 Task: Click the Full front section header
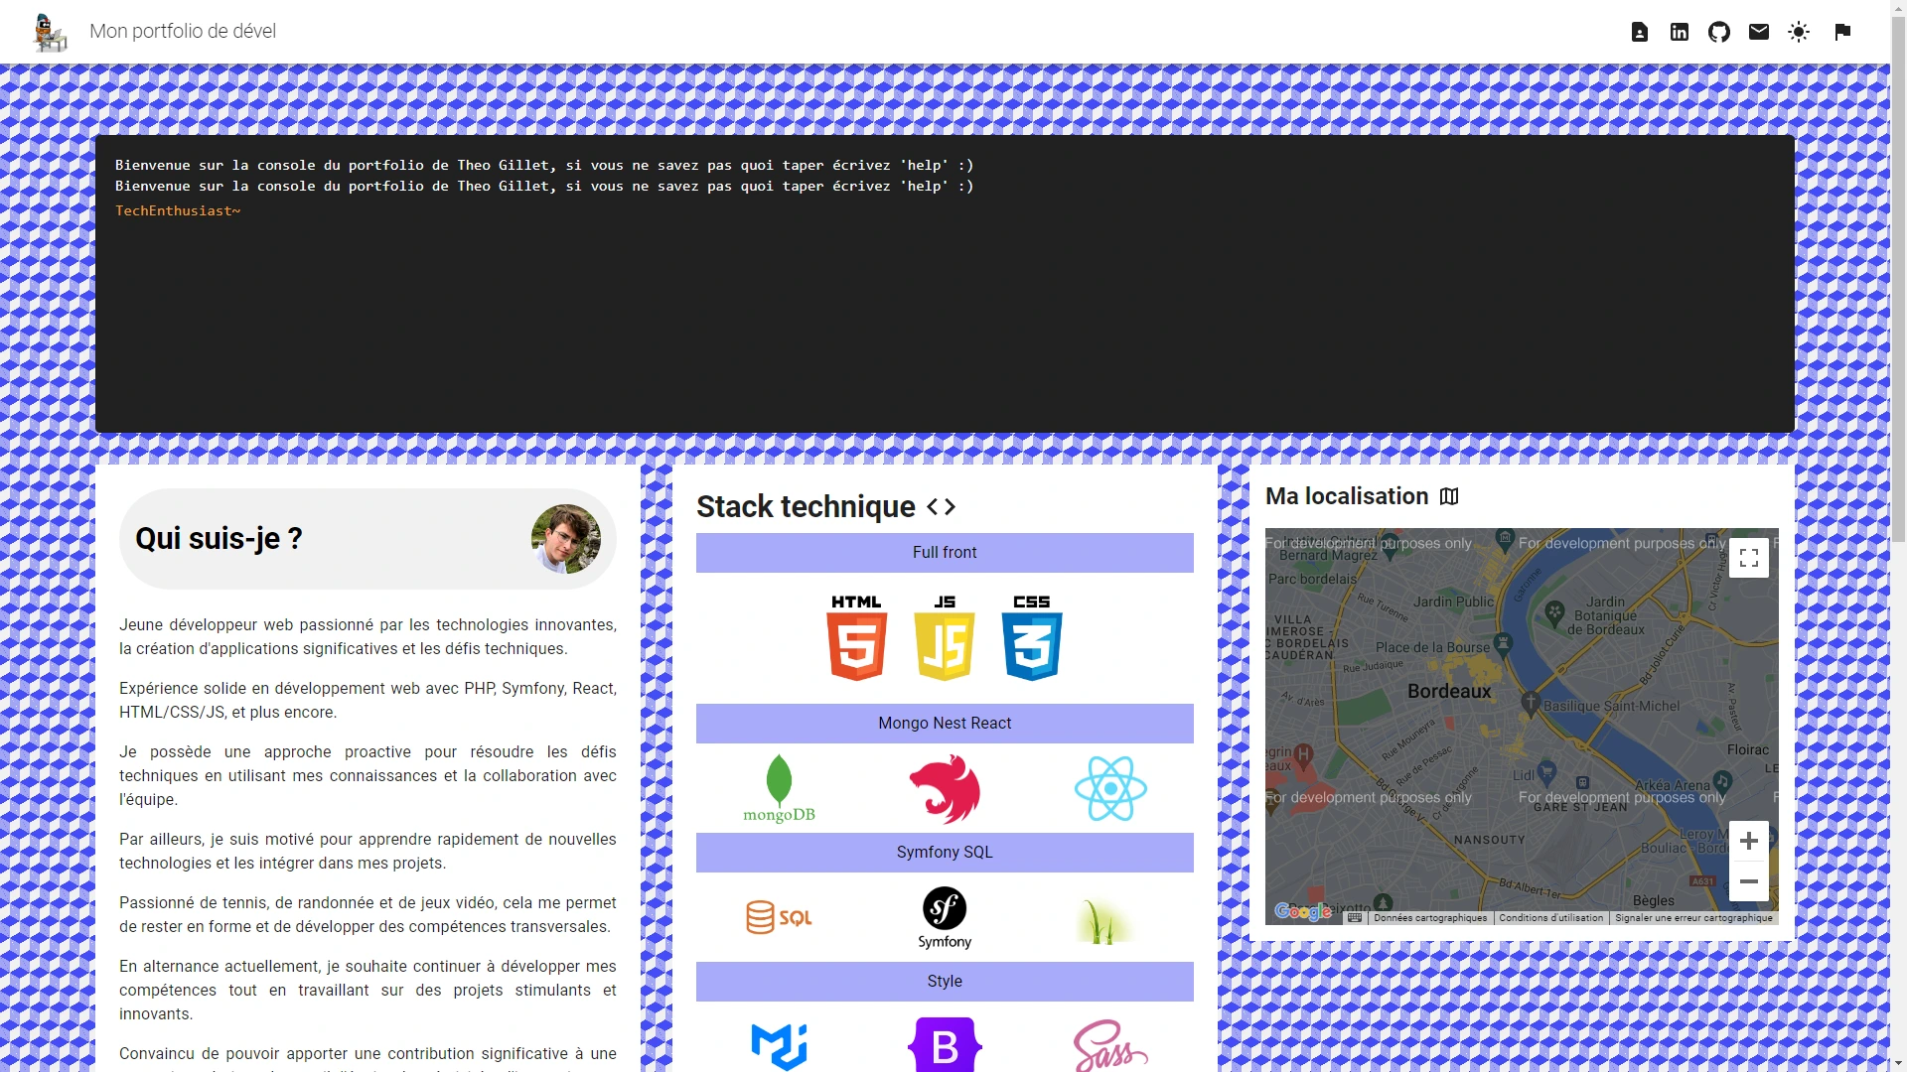pyautogui.click(x=945, y=553)
